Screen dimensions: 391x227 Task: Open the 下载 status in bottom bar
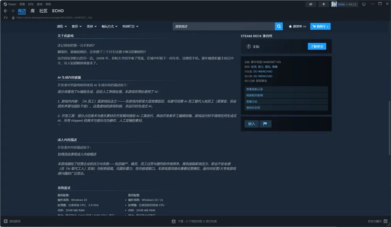click(197, 221)
